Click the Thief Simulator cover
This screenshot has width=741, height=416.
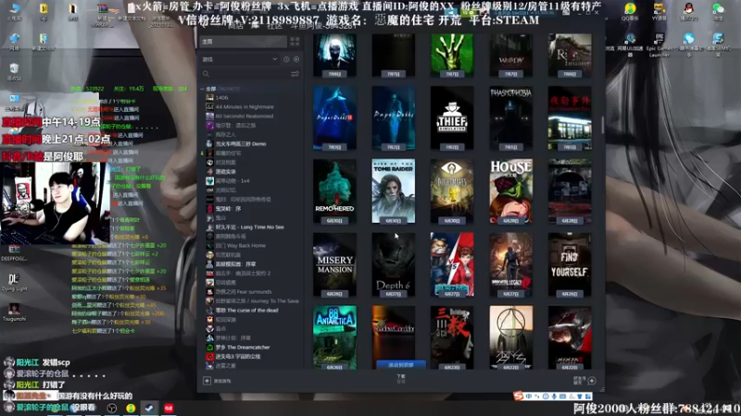452,118
